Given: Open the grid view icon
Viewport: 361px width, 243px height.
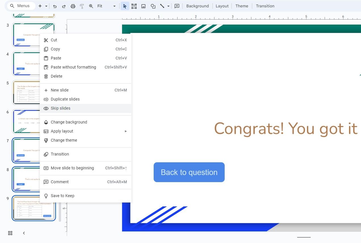Looking at the screenshot, I should pos(10,233).
